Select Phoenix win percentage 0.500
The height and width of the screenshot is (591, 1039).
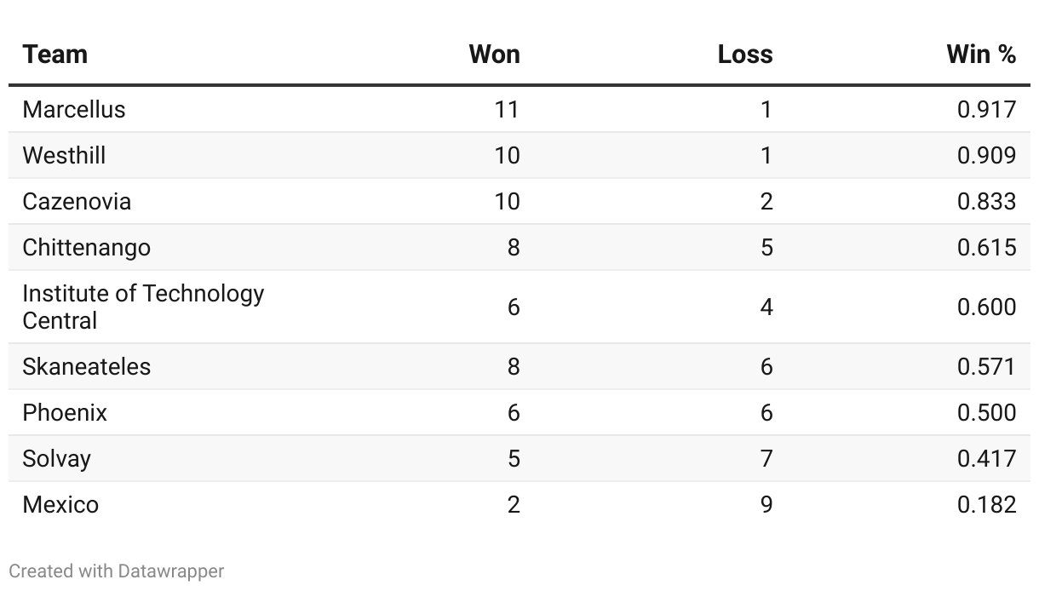click(x=986, y=412)
